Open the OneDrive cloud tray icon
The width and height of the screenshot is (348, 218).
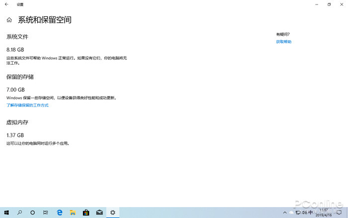291,213
